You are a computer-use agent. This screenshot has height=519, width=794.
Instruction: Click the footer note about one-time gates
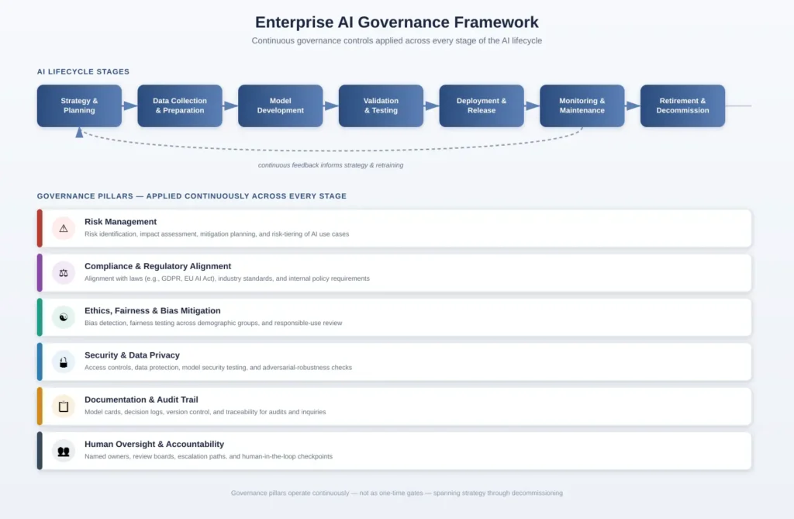[396, 493]
